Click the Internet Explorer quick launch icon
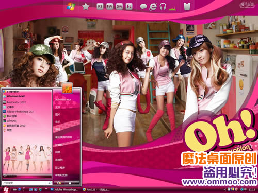The image size is (258, 193). 40,189
